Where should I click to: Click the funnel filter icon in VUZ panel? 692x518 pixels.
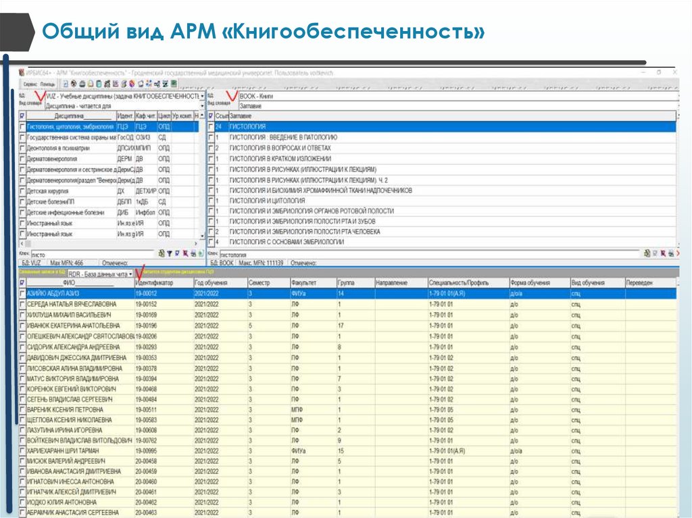click(x=170, y=253)
